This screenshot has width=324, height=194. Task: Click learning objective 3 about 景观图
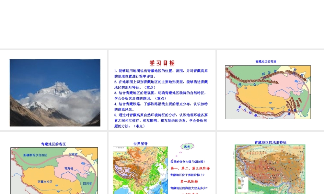click(x=161, y=95)
